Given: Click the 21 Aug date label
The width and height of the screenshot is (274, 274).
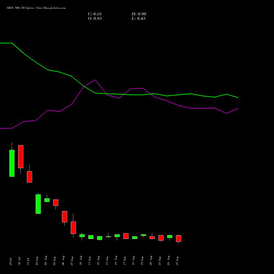Looking at the screenshot, I should point(159,261).
